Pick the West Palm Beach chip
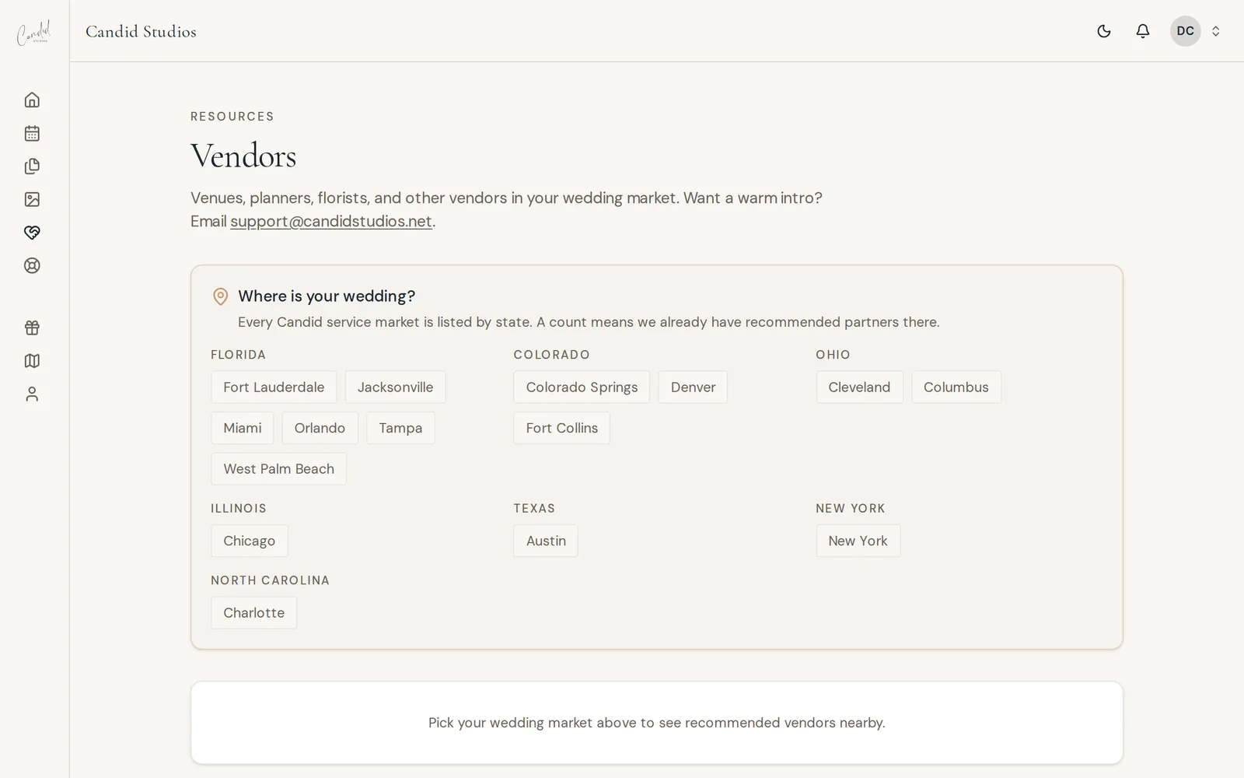The image size is (1244, 778). pyautogui.click(x=278, y=469)
